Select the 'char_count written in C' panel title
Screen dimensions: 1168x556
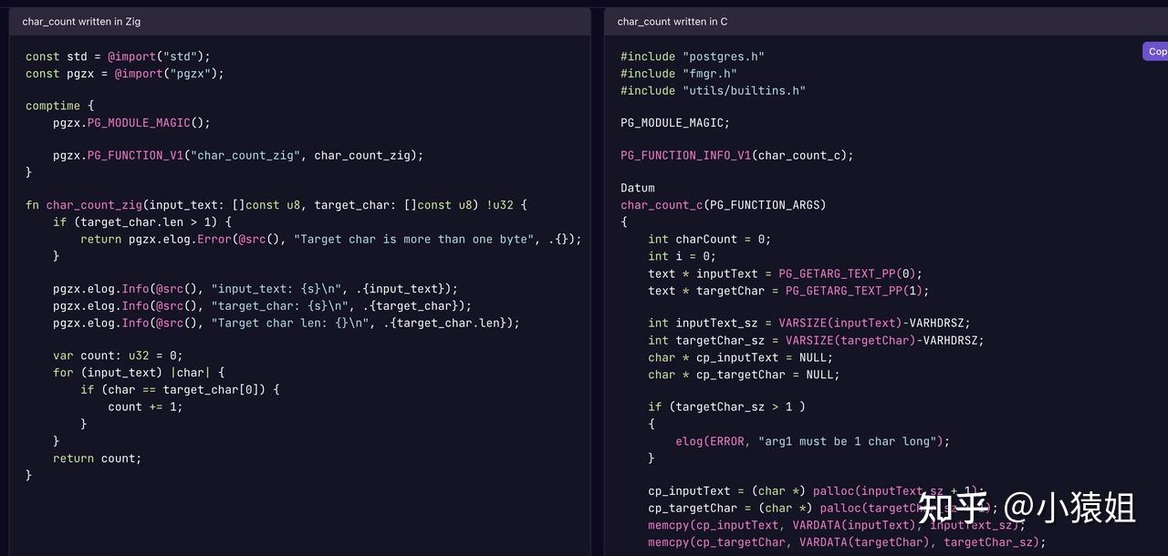pyautogui.click(x=673, y=21)
